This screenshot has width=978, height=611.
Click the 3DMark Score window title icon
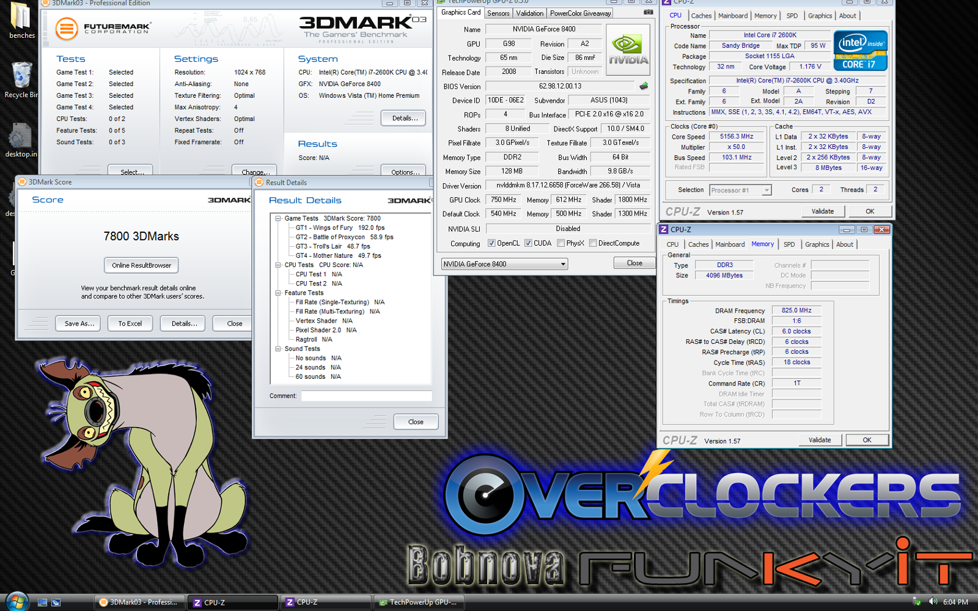[22, 182]
